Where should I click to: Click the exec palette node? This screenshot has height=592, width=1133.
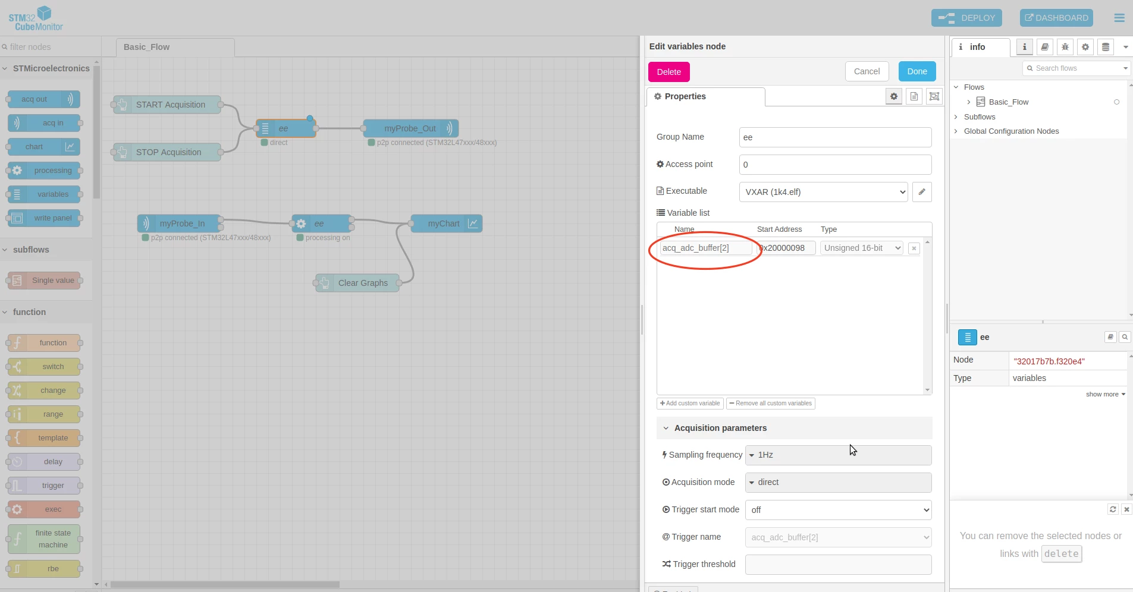tap(44, 509)
